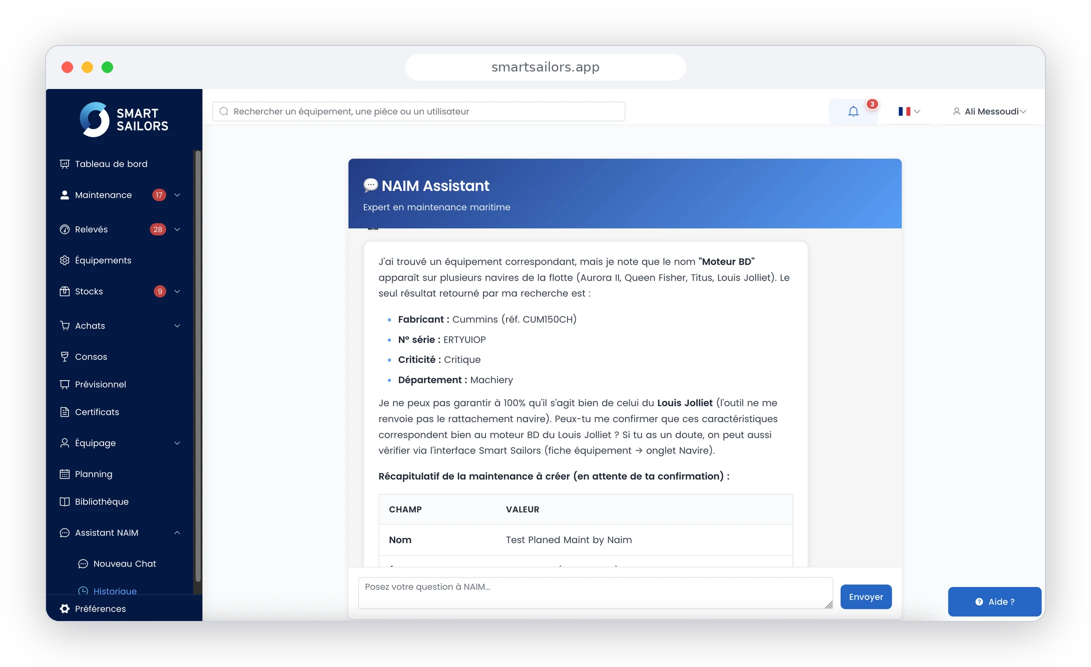
Task: Click the red notification badge showing 3
Action: pyautogui.click(x=872, y=104)
